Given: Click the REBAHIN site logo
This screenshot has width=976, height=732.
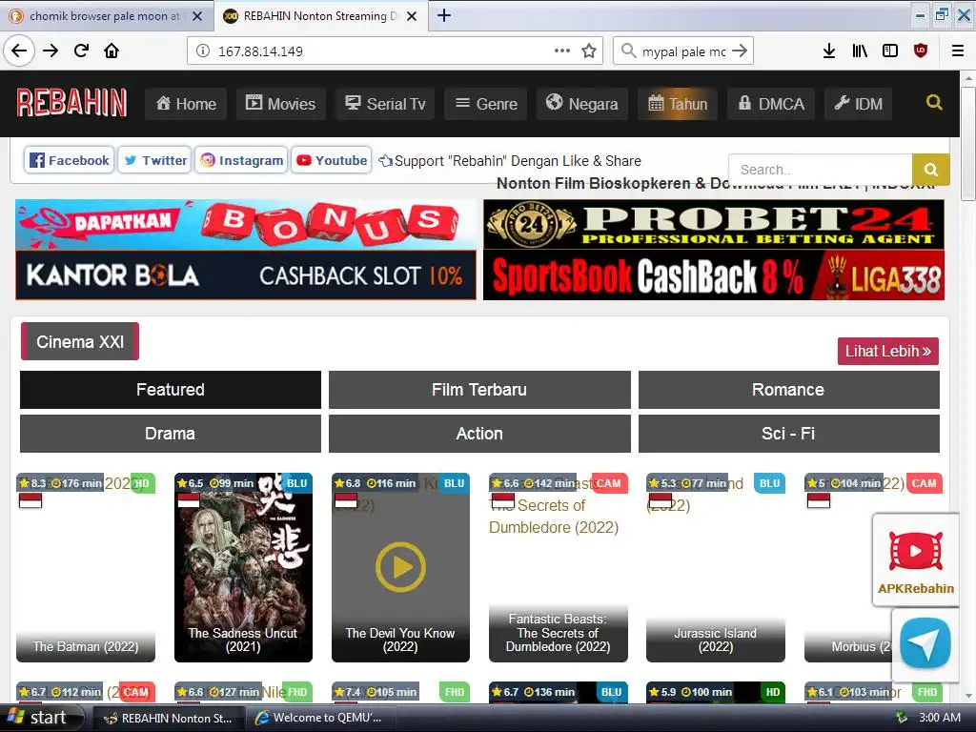Looking at the screenshot, I should pos(71,103).
